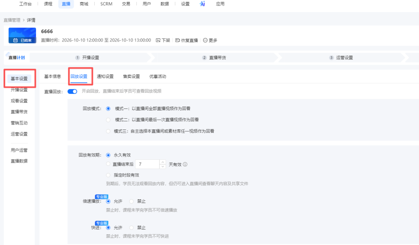This screenshot has width=419, height=245.
Task: Open the 课程 top menu
Action: pos(48,4)
